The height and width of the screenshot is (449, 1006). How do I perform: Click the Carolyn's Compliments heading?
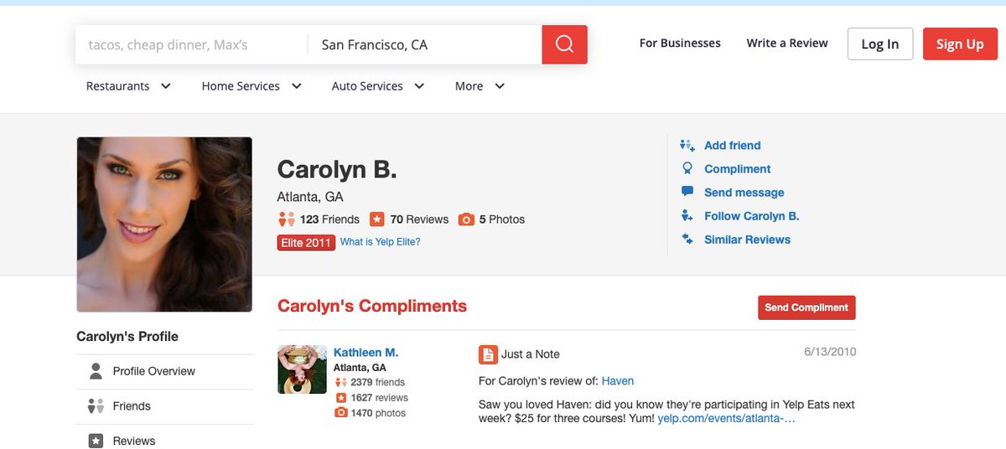pyautogui.click(x=372, y=306)
